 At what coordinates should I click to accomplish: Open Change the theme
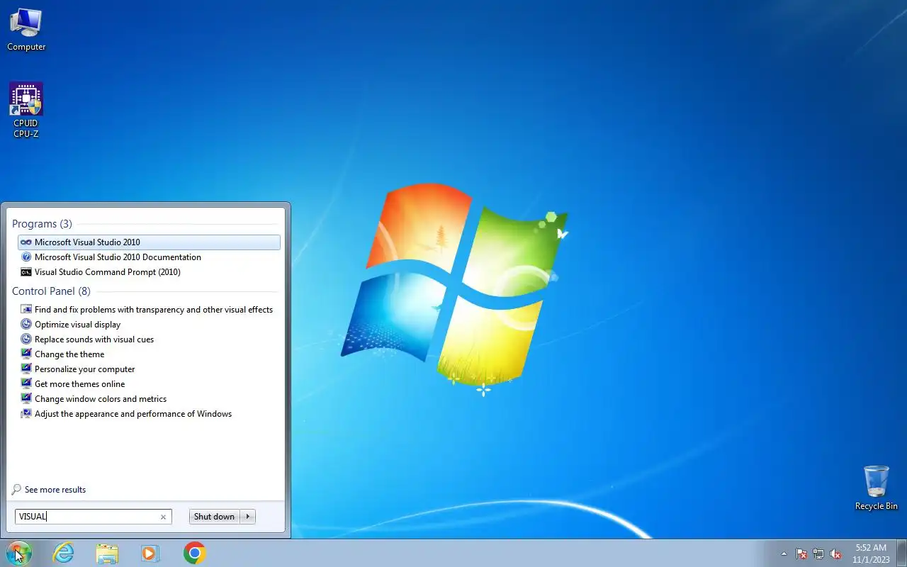[149, 354]
